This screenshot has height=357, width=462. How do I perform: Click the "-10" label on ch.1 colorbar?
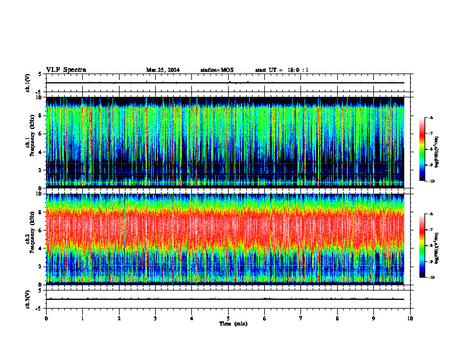click(x=431, y=181)
